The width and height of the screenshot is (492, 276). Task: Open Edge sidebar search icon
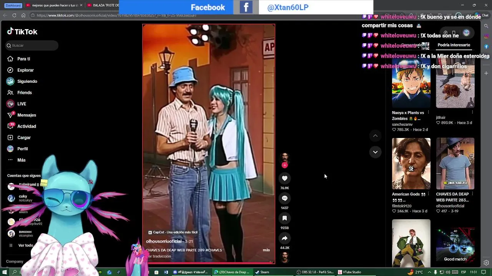[486, 26]
